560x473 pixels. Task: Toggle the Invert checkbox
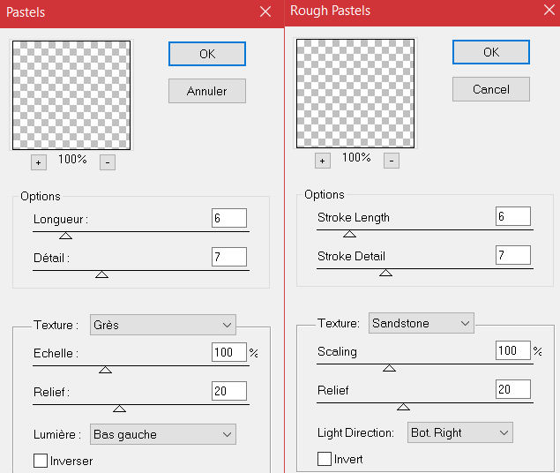click(x=325, y=459)
